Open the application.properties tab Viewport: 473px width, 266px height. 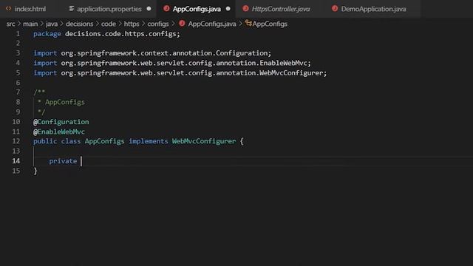(109, 9)
